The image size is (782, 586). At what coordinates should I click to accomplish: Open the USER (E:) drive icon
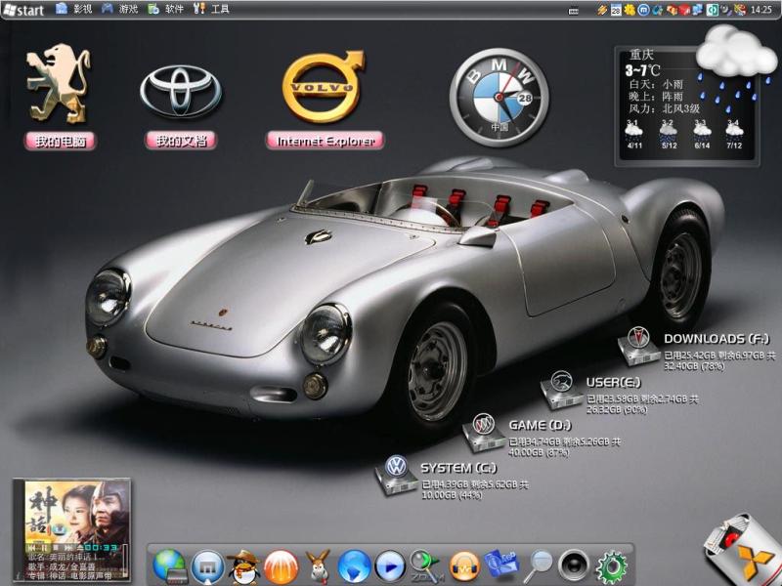[561, 386]
